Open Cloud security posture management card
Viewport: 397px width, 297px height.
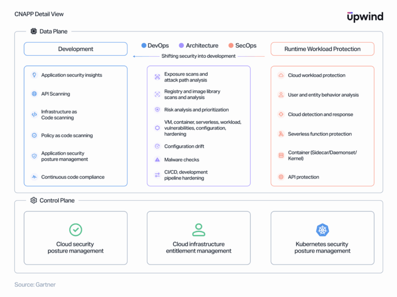coord(75,238)
